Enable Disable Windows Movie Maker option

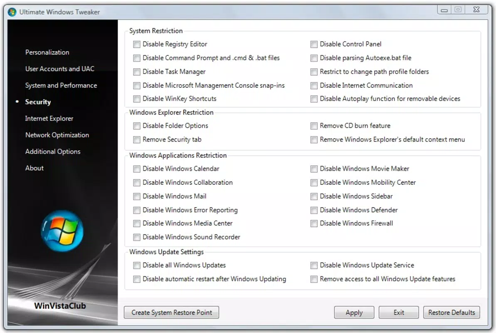(314, 169)
